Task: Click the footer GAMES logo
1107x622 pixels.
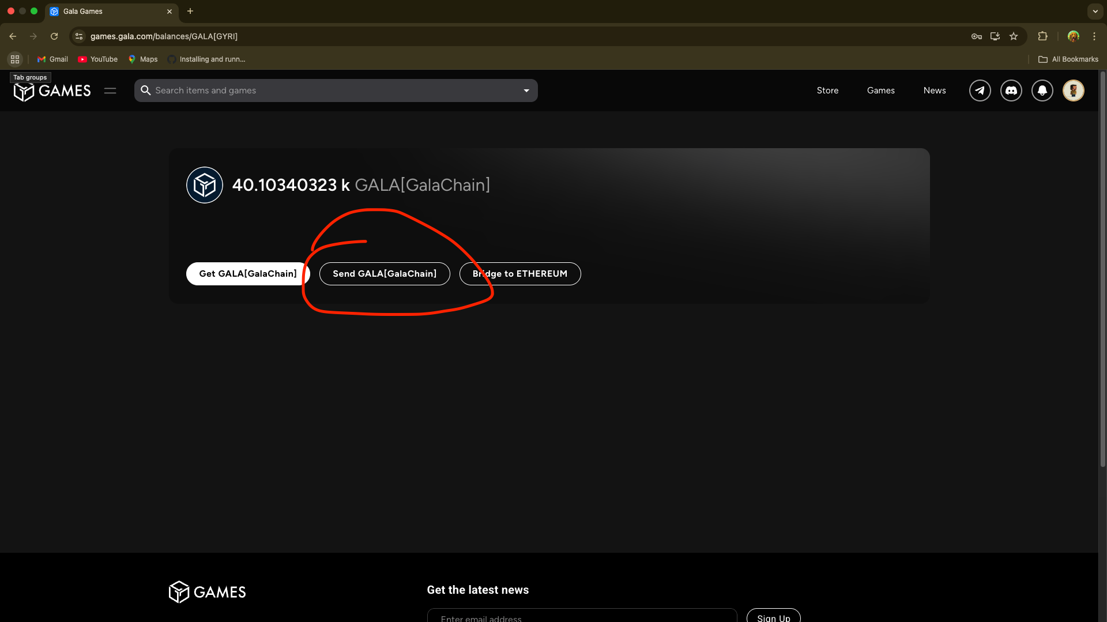Action: click(x=207, y=592)
